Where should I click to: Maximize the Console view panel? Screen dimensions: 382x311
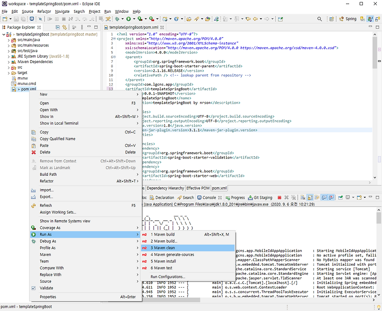click(377, 197)
